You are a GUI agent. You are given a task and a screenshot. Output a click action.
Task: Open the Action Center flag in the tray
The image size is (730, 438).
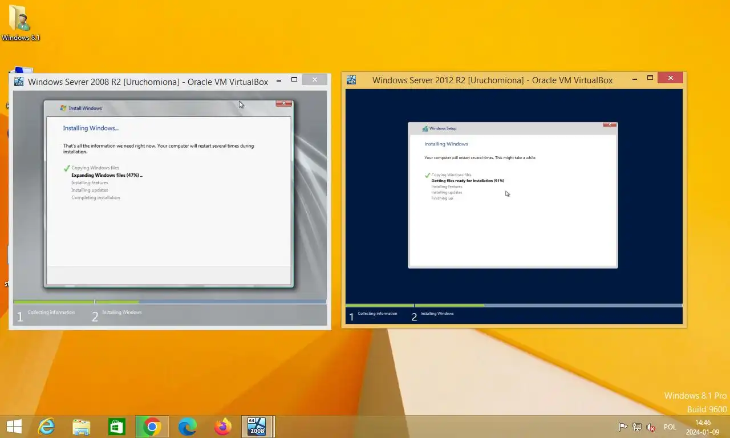coord(623,427)
